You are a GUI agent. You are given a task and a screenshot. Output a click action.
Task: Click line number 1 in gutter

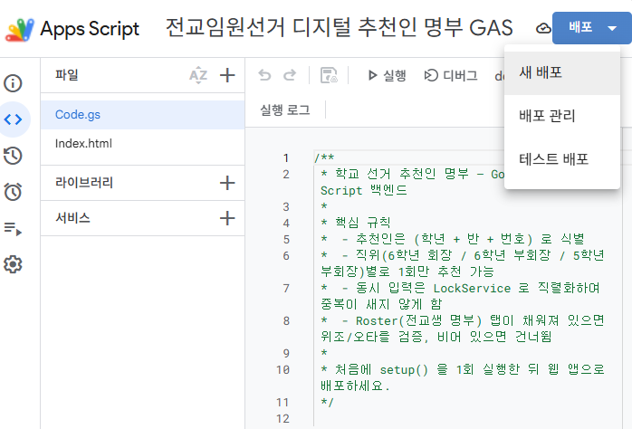[286, 157]
